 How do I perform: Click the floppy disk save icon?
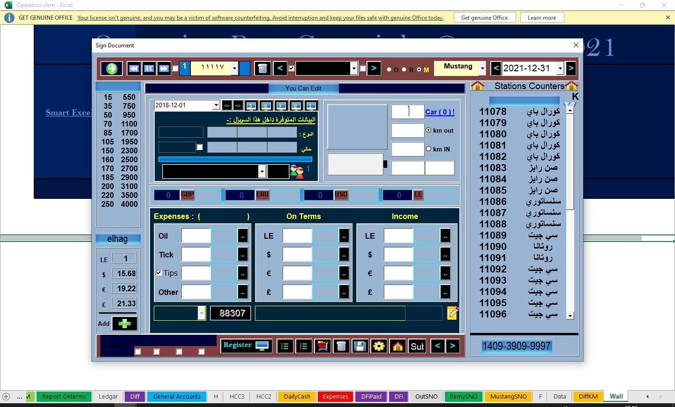pos(360,346)
